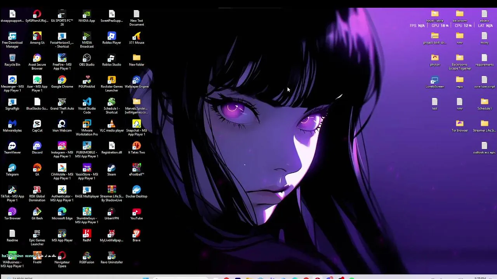The image size is (497, 279).
Task: Open Free Download Manager
Action: (12, 40)
